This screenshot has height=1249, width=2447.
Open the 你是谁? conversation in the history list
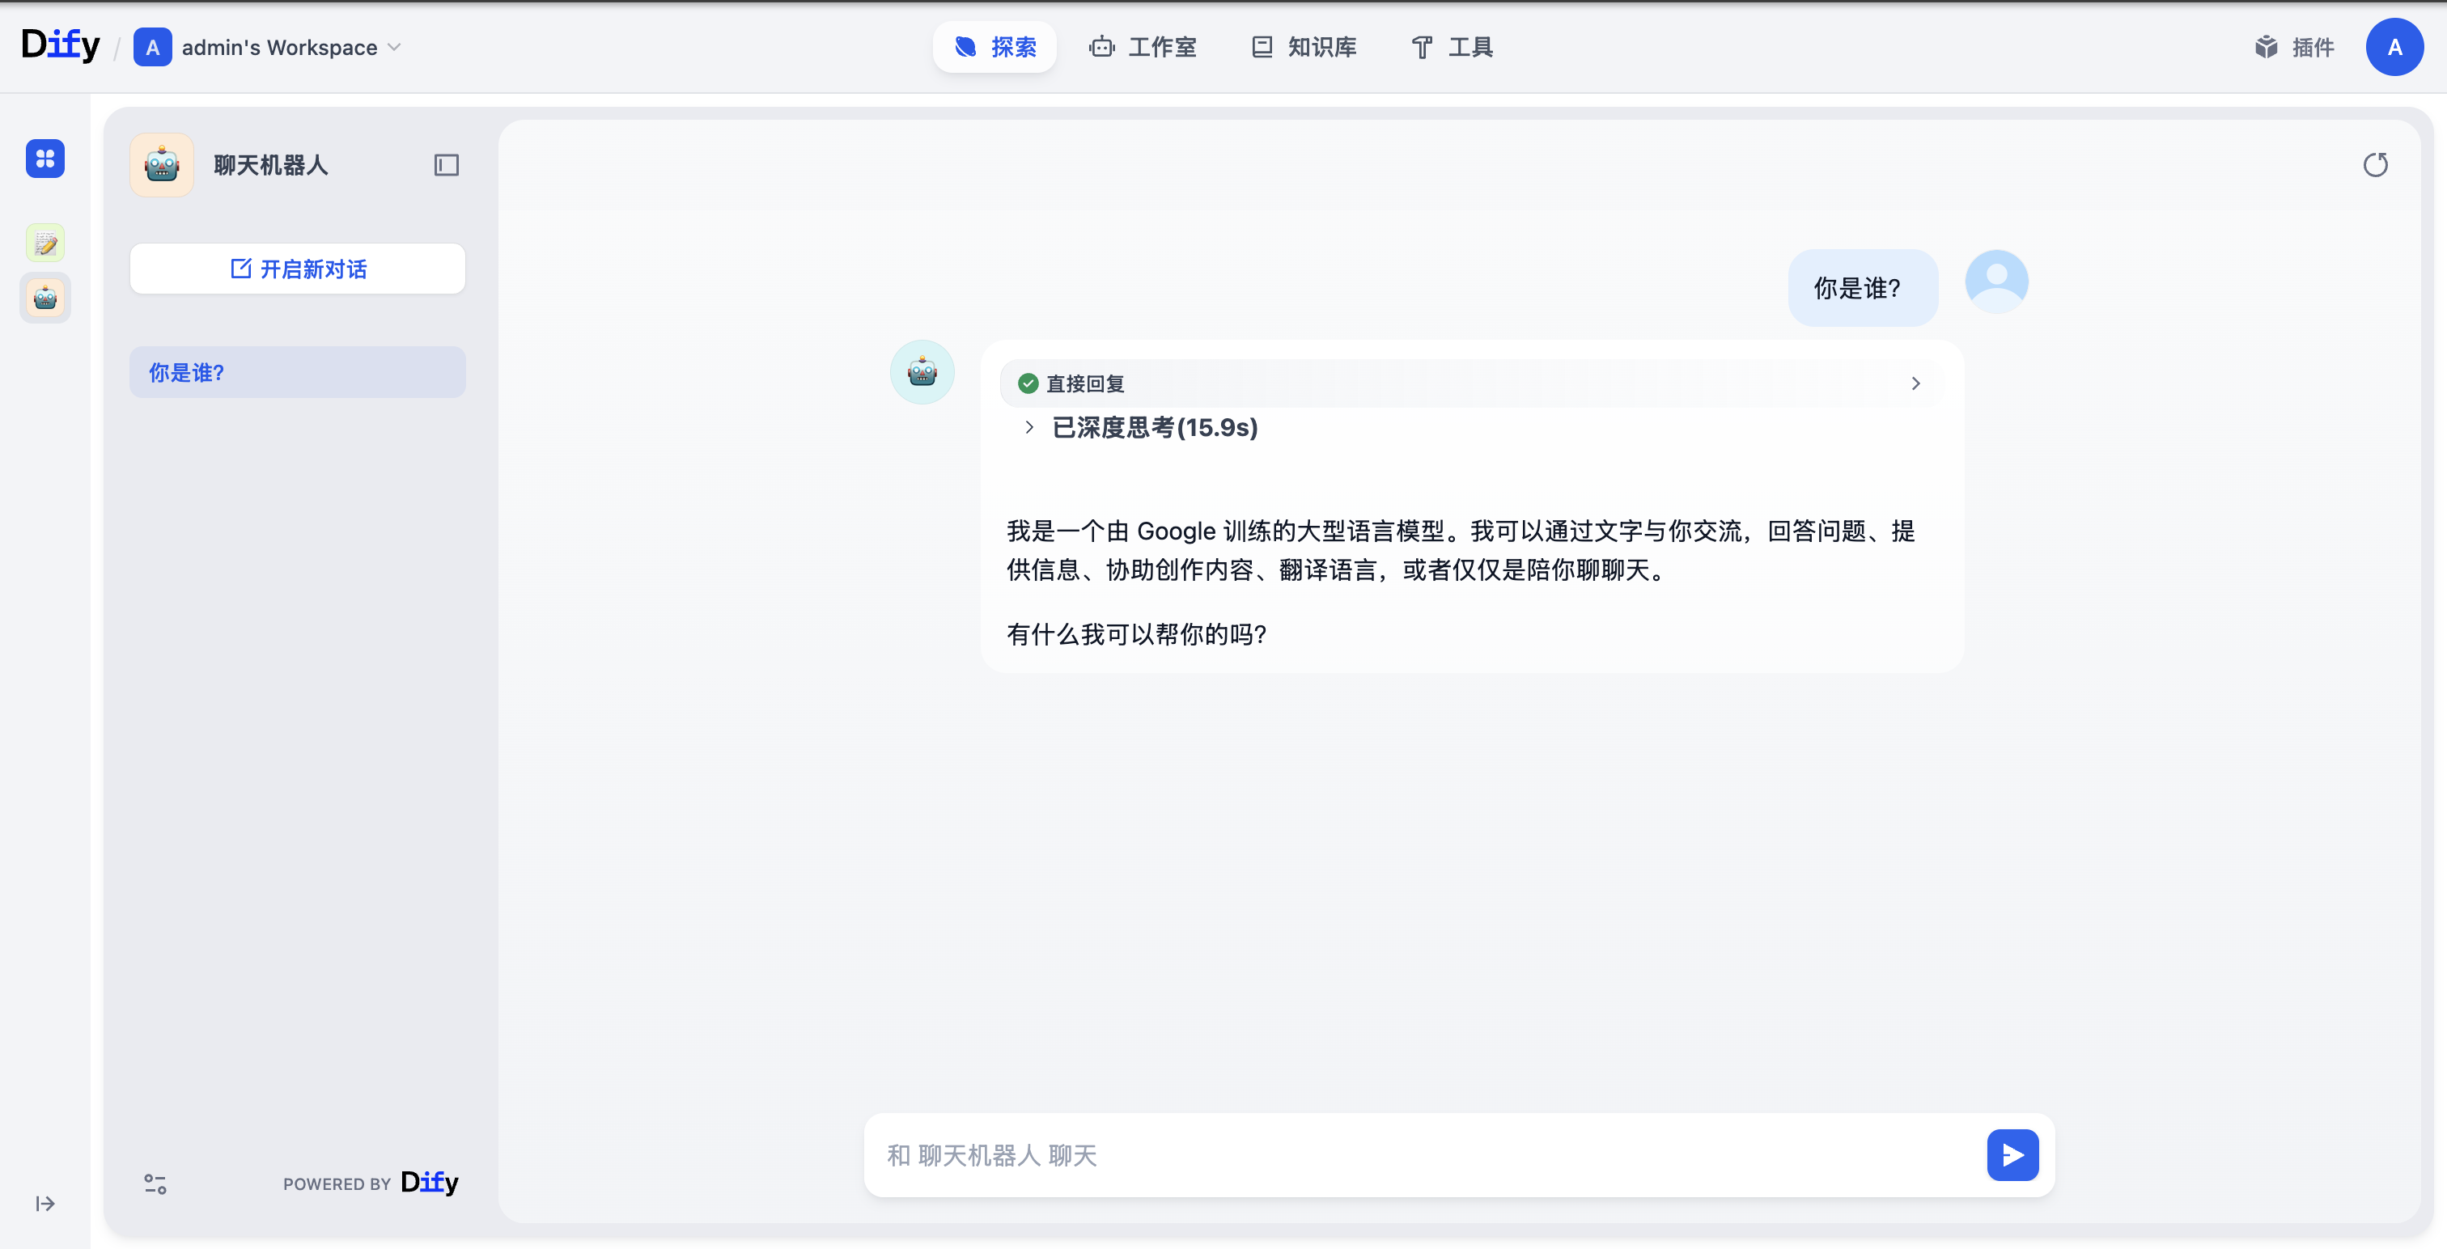[297, 372]
